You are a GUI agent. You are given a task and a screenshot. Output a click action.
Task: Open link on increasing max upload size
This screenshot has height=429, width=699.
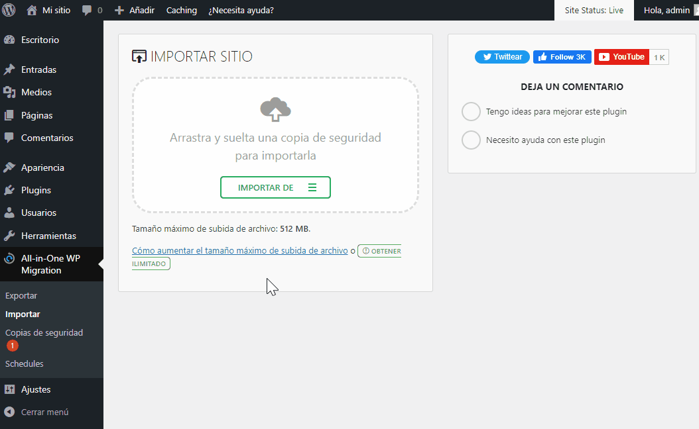240,250
